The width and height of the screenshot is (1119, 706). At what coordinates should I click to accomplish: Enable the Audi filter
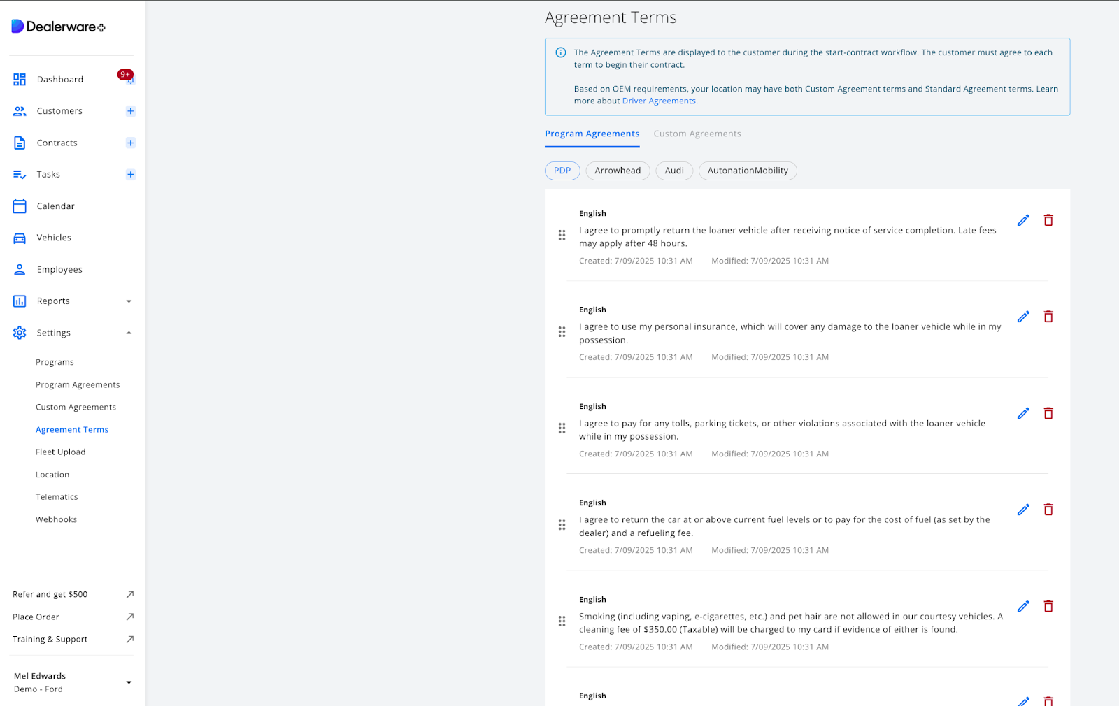point(673,171)
